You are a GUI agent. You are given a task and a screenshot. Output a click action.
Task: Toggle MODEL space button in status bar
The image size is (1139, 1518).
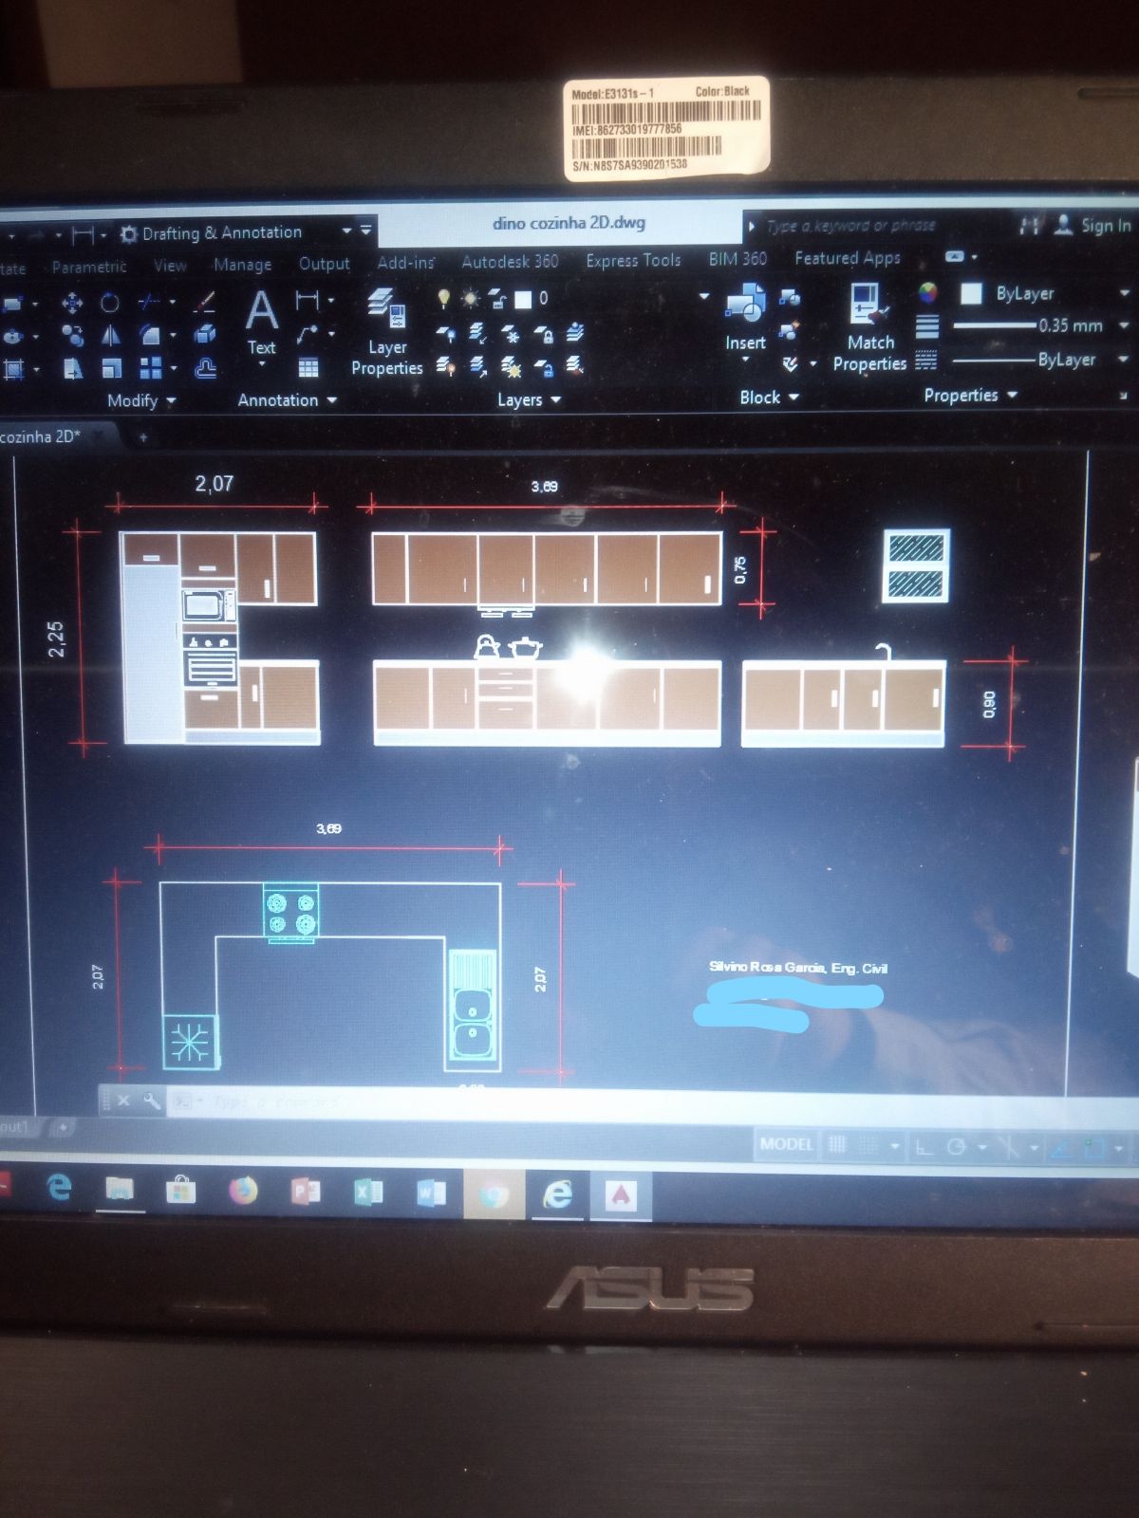point(786,1143)
